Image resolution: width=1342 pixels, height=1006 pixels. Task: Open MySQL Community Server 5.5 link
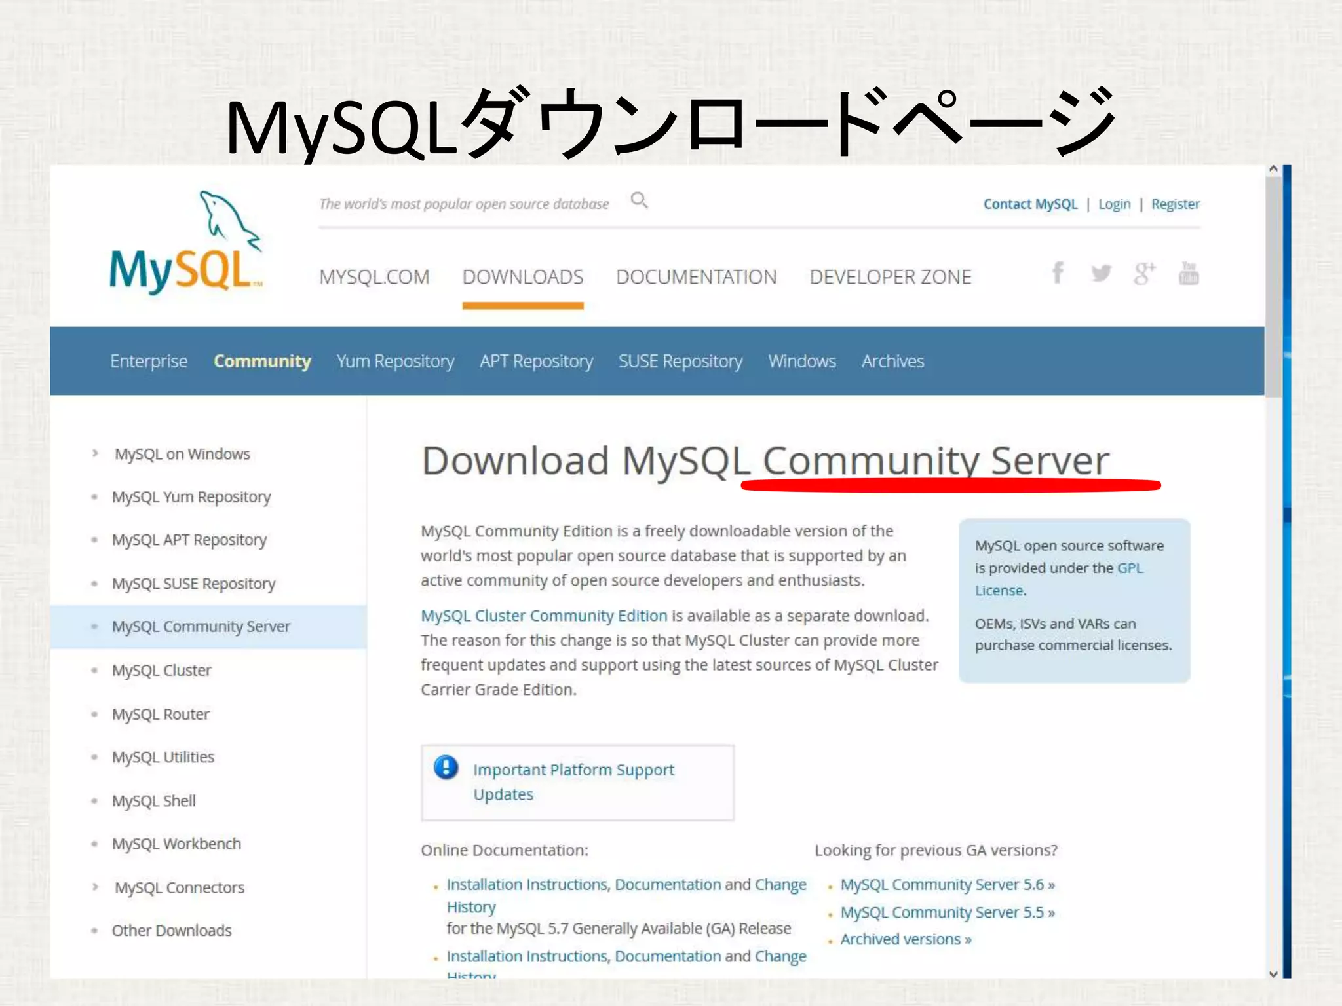pyautogui.click(x=948, y=912)
